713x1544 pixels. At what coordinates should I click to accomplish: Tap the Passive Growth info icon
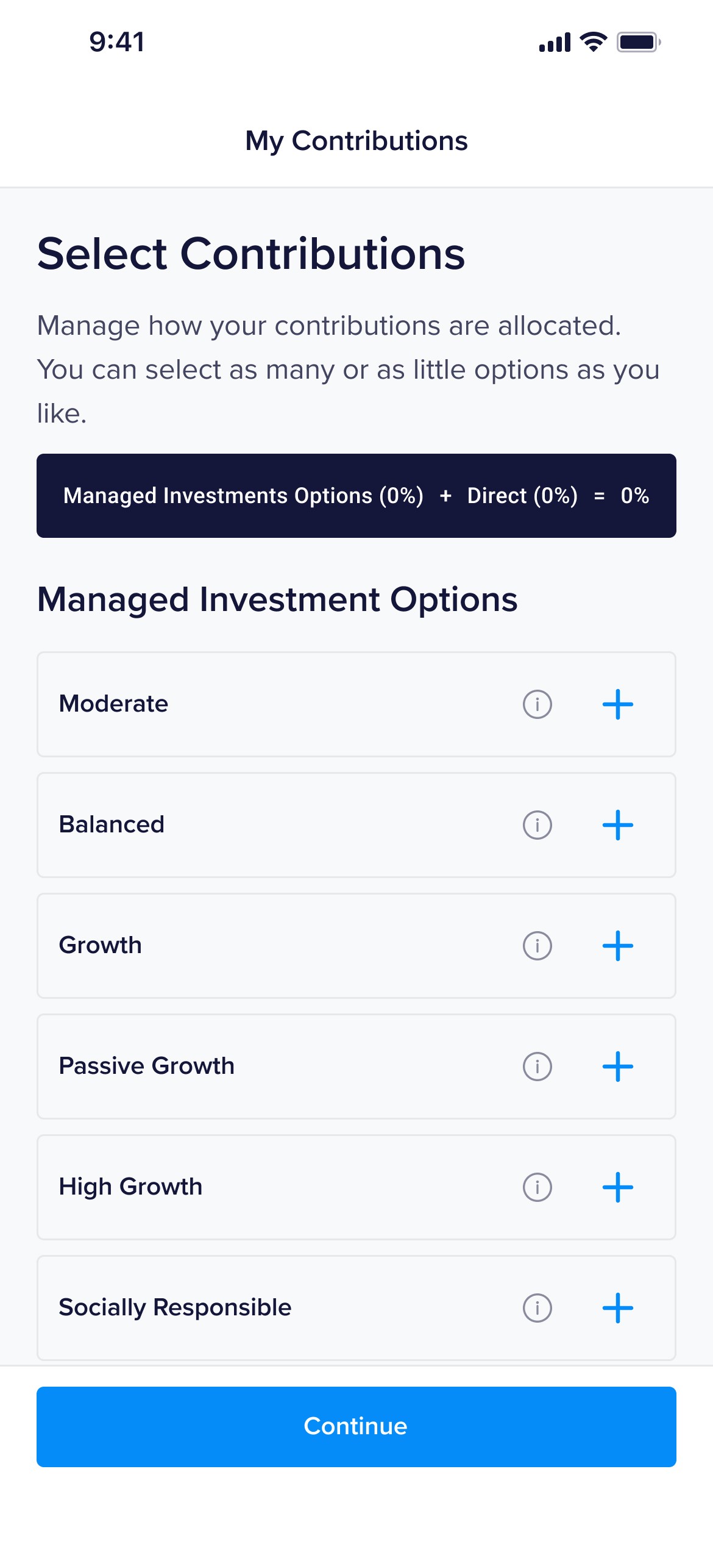point(537,1067)
